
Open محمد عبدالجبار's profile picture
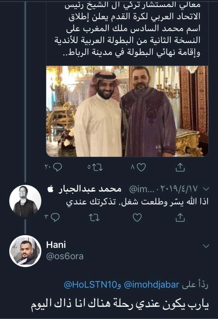click(25, 201)
